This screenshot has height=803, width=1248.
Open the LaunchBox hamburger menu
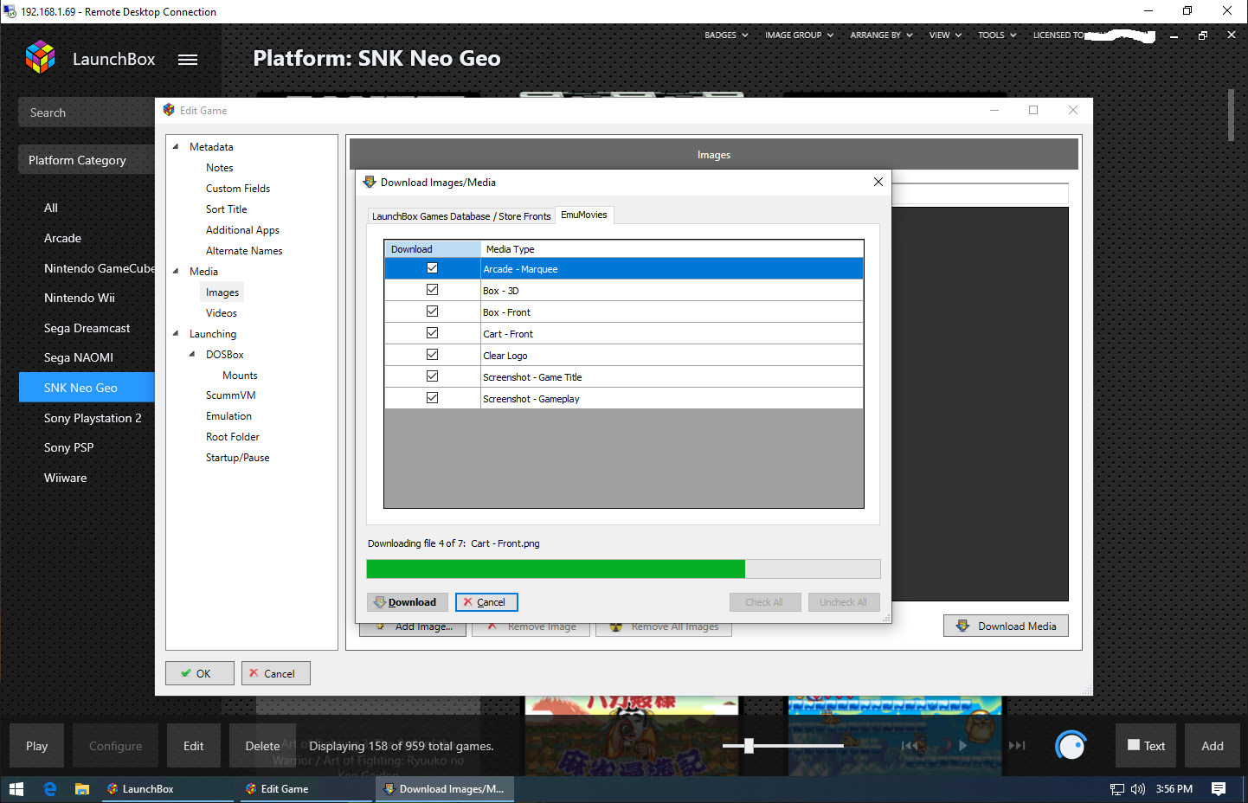[x=188, y=60]
